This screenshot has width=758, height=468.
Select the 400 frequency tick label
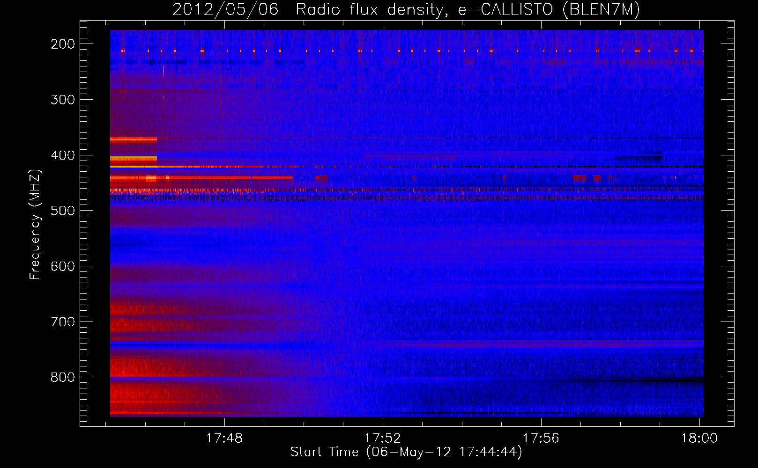pyautogui.click(x=63, y=155)
